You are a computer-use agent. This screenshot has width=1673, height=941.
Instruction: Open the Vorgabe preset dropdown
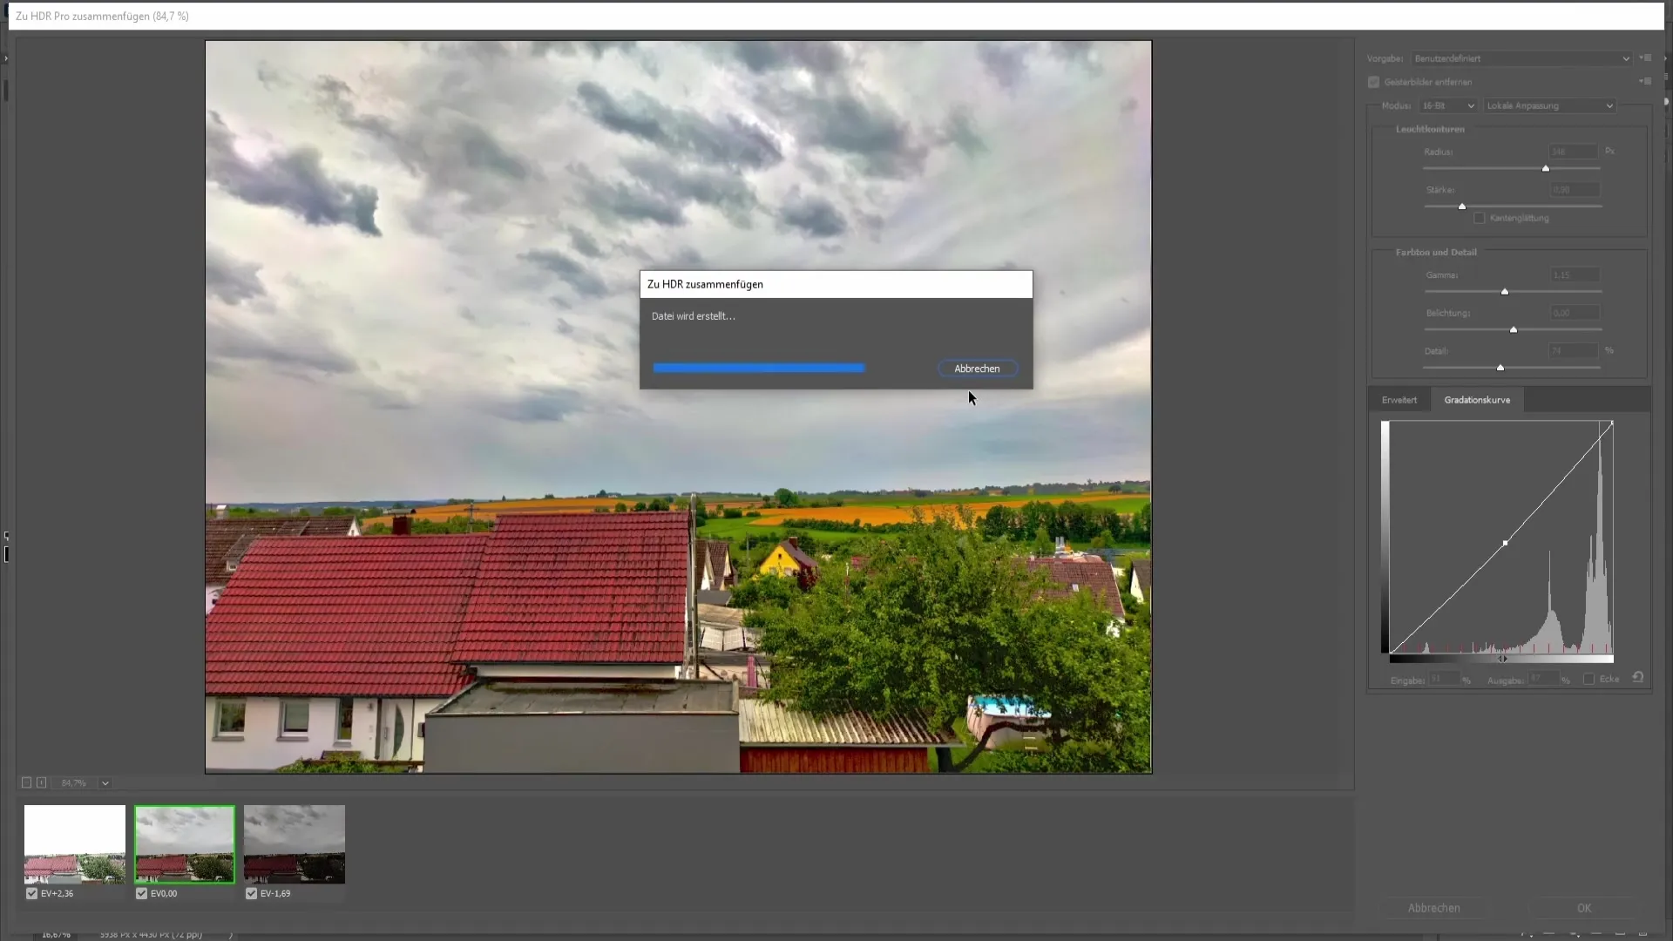pos(1521,58)
